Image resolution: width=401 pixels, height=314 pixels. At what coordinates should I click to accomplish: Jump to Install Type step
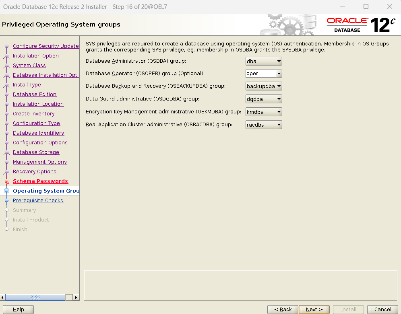tap(27, 85)
